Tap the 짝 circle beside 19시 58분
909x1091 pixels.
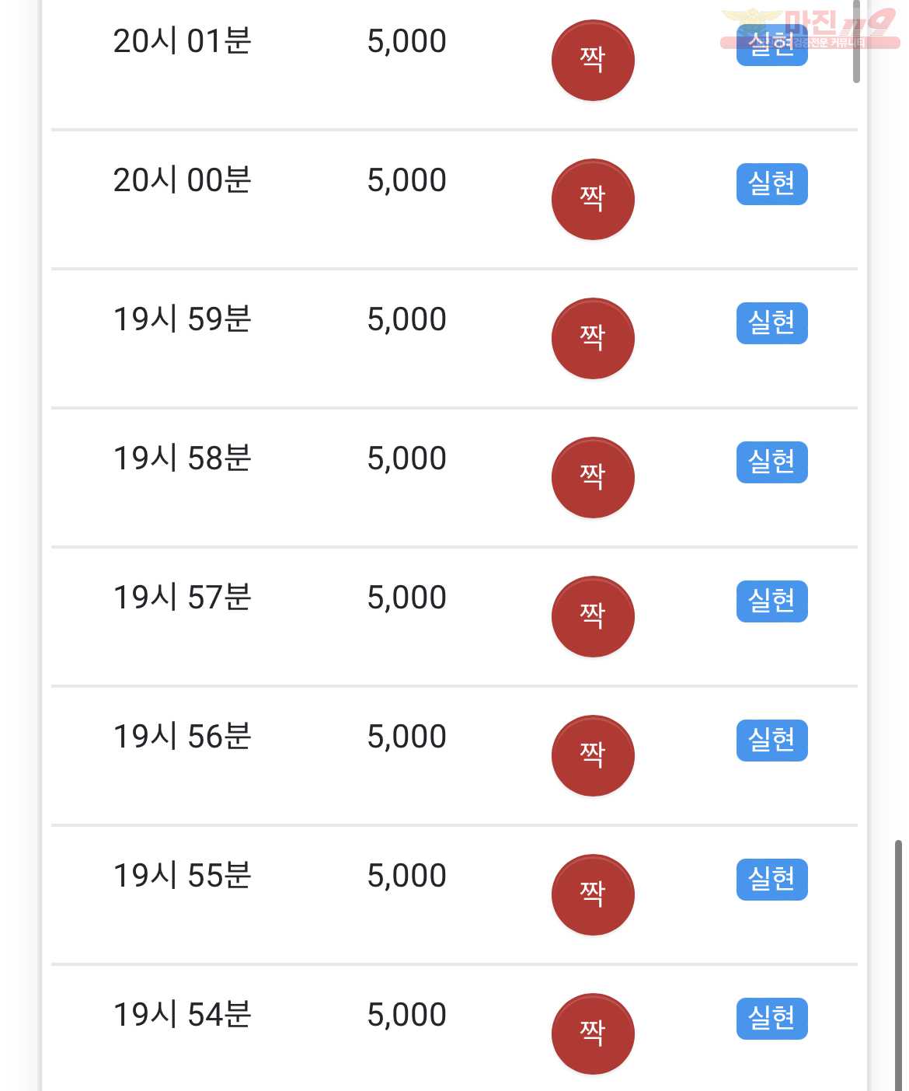[593, 478]
